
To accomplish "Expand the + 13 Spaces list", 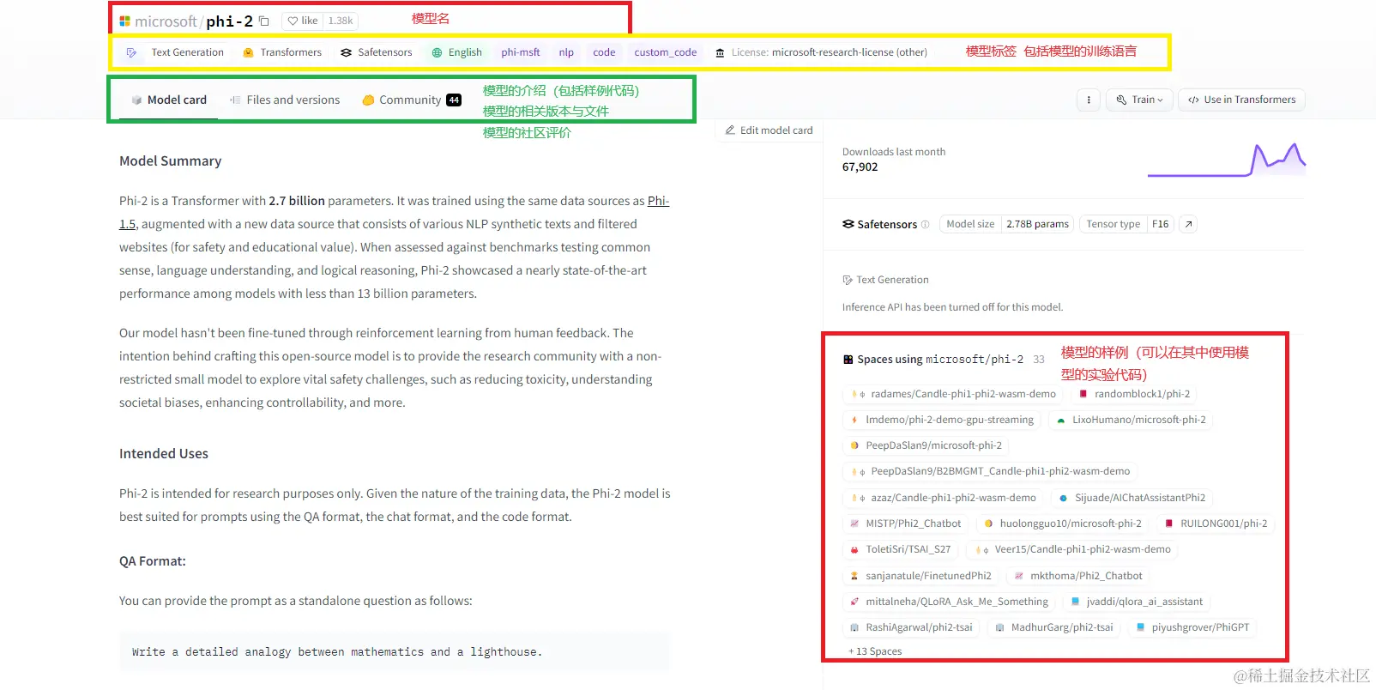I will (875, 651).
